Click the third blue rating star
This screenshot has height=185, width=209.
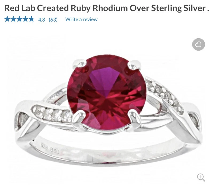tap(19, 19)
